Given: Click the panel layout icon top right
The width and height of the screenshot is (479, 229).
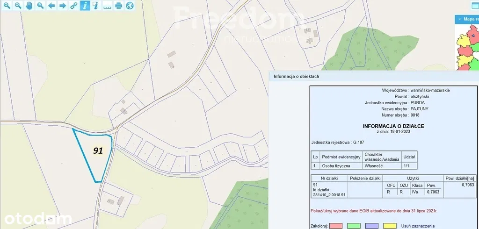Looking at the screenshot, I should pyautogui.click(x=476, y=6).
